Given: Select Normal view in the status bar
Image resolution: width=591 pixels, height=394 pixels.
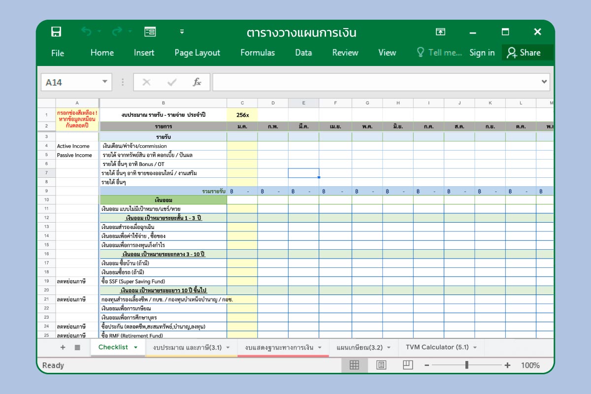Looking at the screenshot, I should (x=355, y=365).
